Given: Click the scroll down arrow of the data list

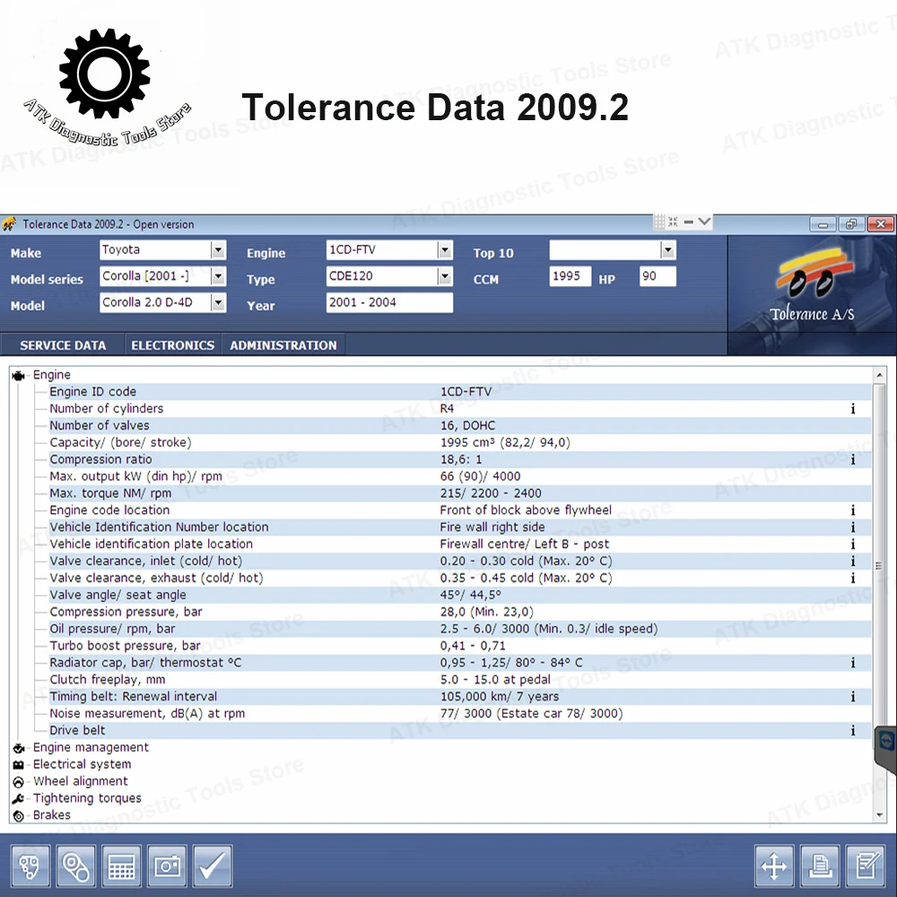Looking at the screenshot, I should pyautogui.click(x=879, y=815).
